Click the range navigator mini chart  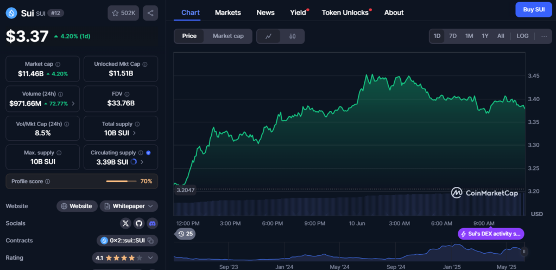[349, 252]
